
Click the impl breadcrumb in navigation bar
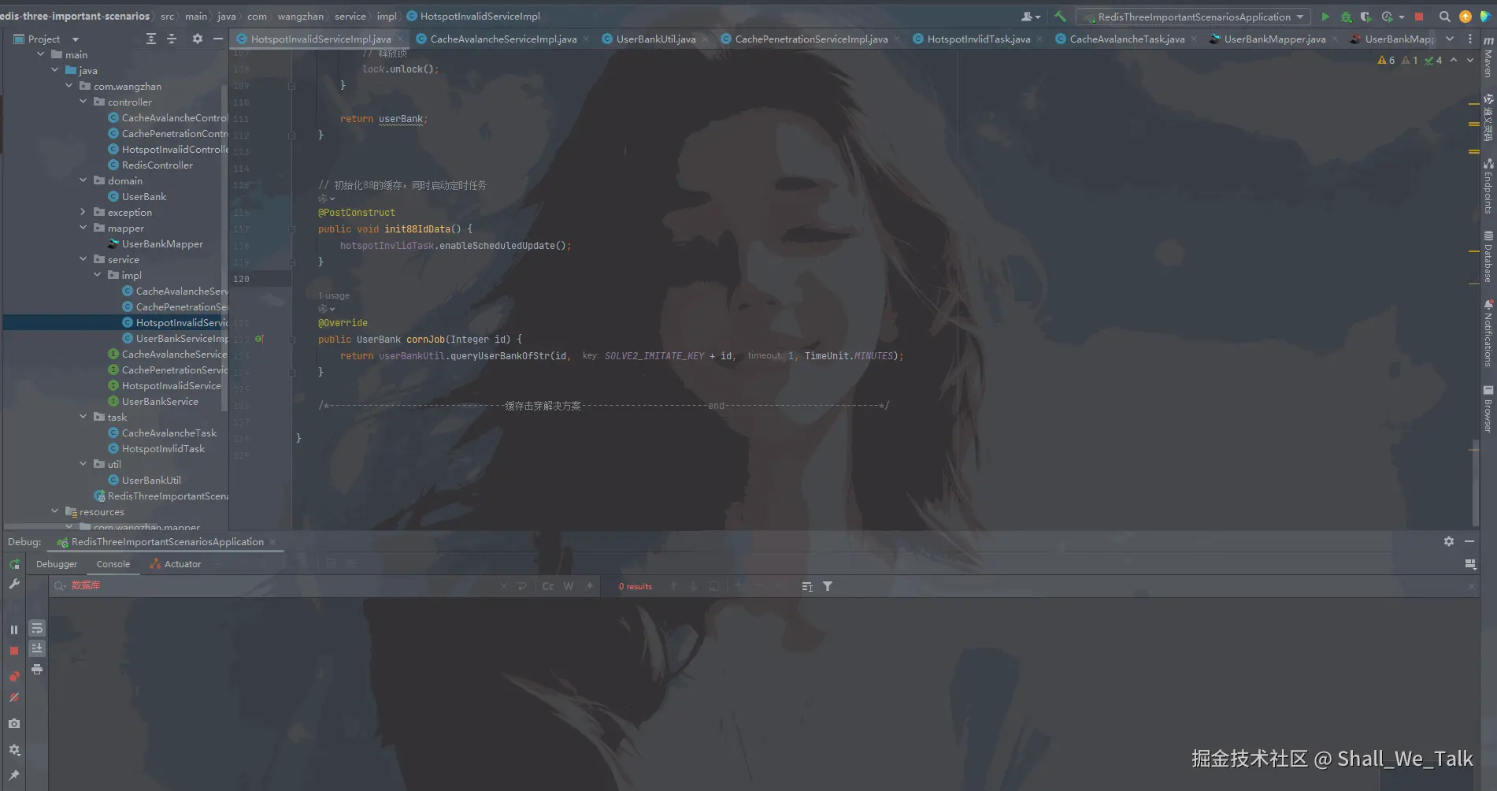point(387,16)
